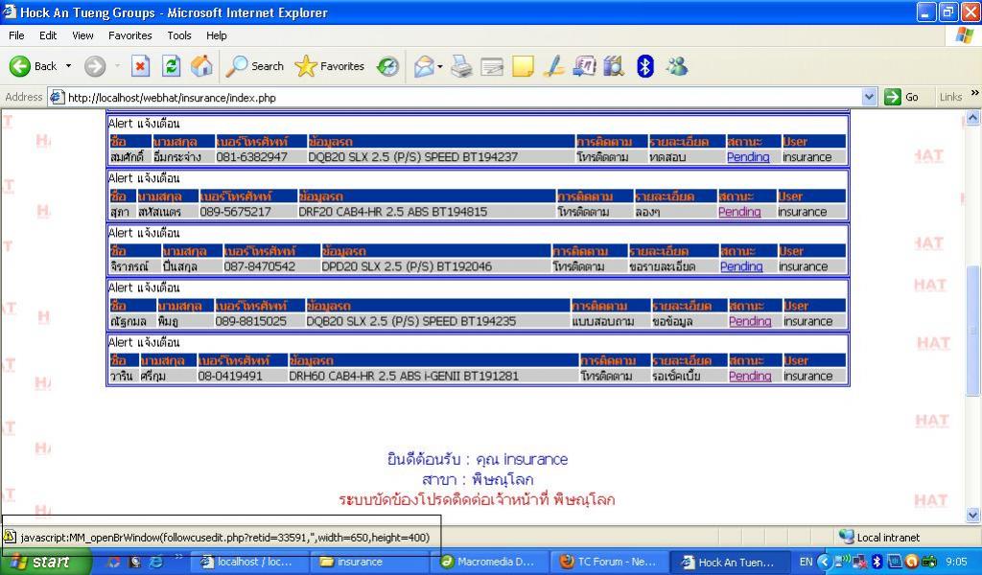982x575 pixels.
Task: Click the address URL field
Action: coord(463,98)
